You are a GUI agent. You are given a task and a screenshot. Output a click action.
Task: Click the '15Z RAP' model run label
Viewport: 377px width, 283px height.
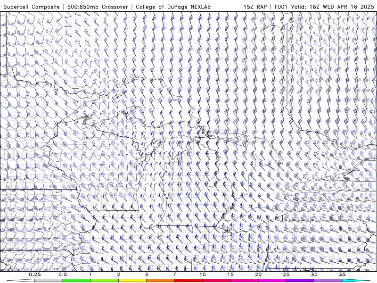coord(255,7)
